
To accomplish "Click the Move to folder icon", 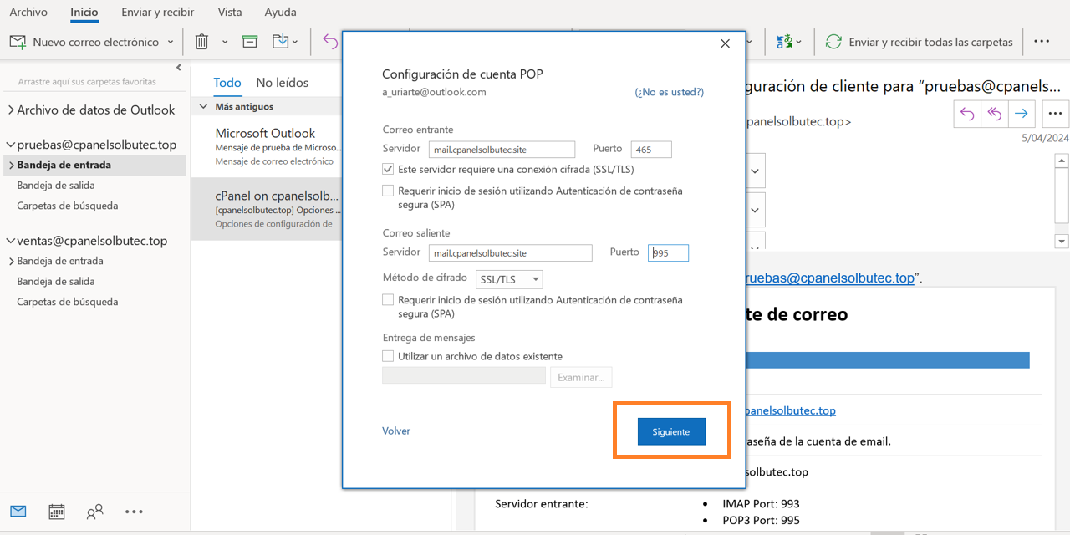I will tap(281, 42).
